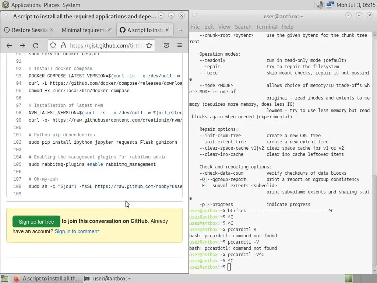Bookmark this page with star icon
This screenshot has width=377, height=283.
pos(149,45)
